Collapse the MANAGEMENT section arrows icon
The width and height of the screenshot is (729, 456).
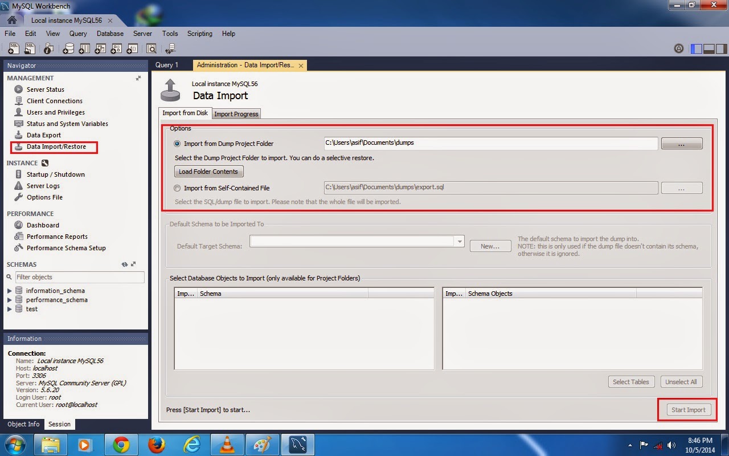pos(138,78)
